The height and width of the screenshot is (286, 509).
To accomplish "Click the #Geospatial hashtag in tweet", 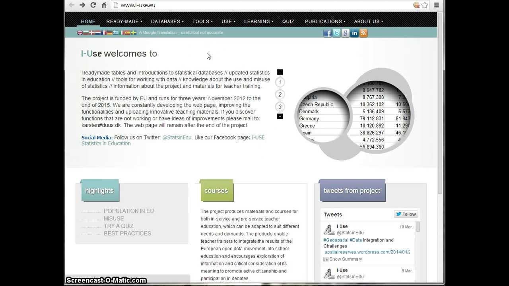I will (x=336, y=240).
